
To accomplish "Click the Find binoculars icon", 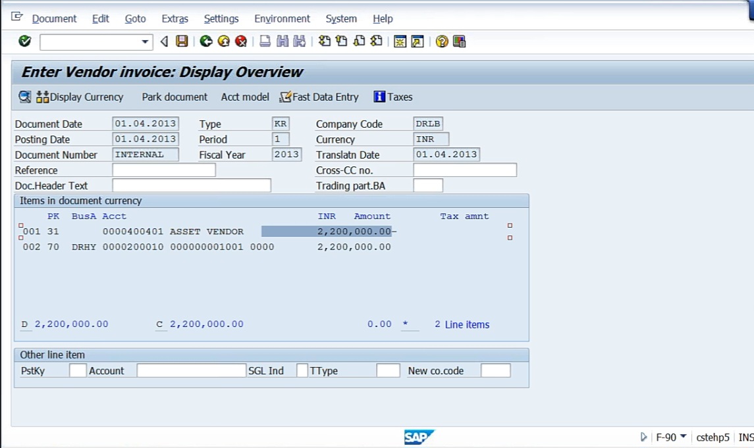I will tap(283, 41).
